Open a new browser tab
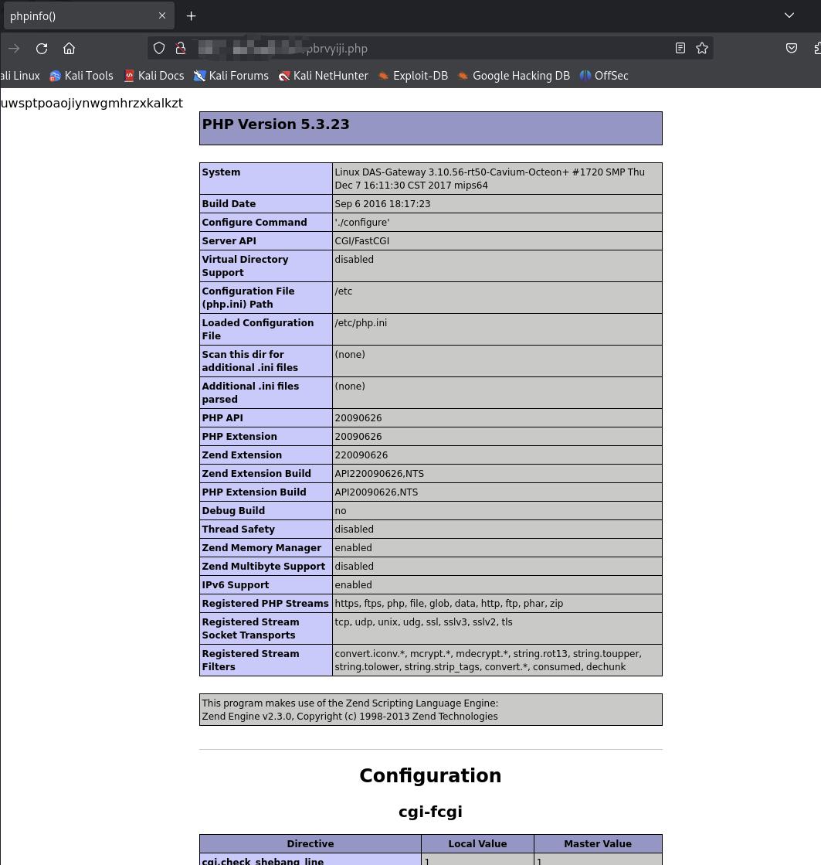The height and width of the screenshot is (865, 821). (x=192, y=16)
